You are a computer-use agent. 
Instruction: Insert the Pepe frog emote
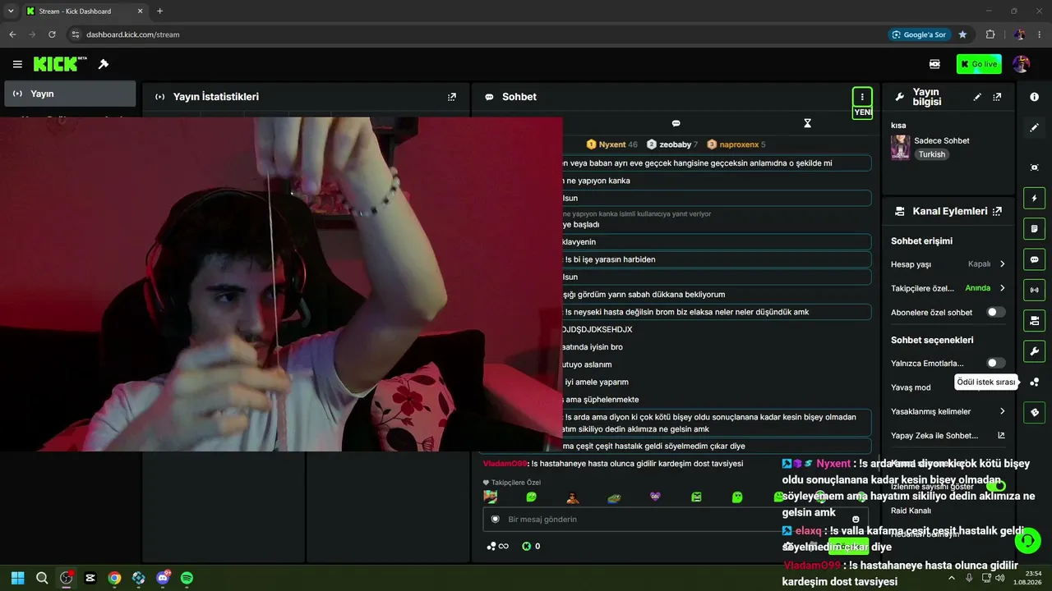click(x=614, y=497)
